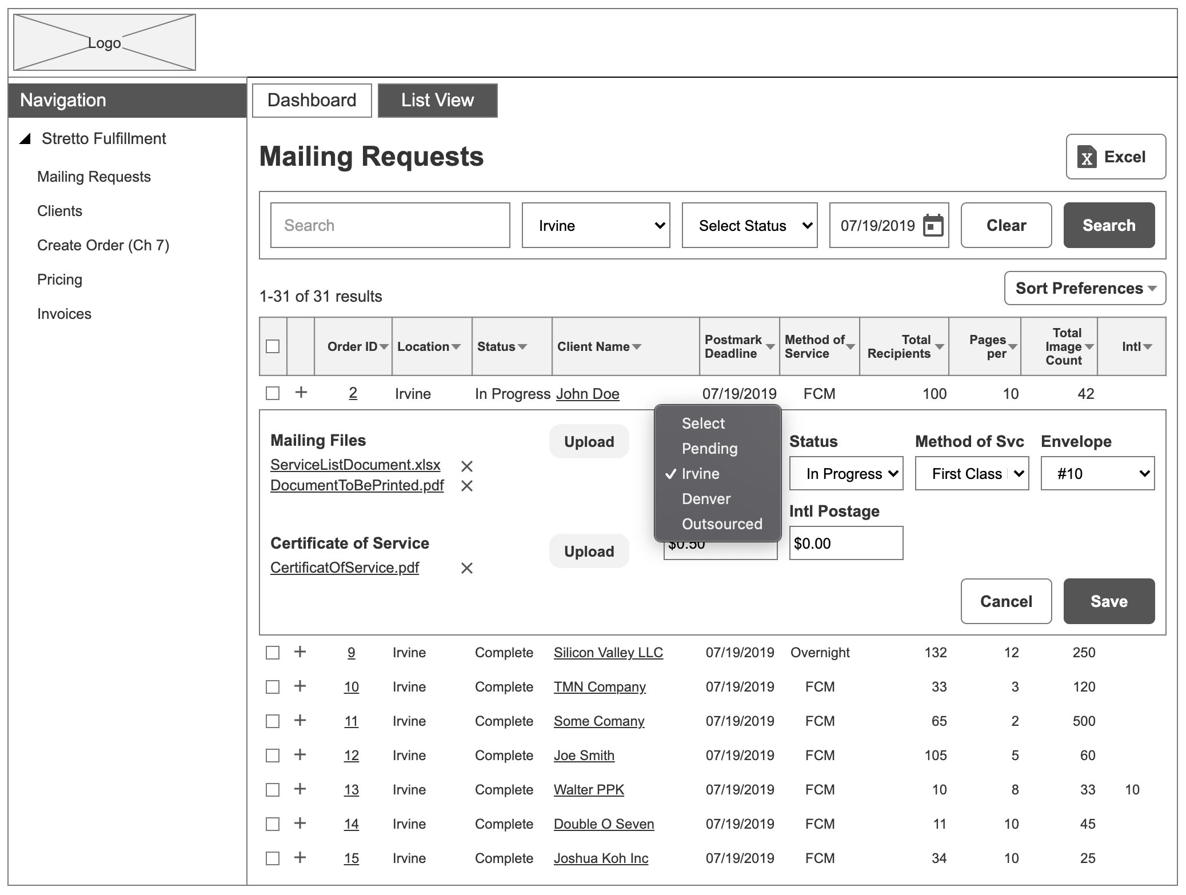Open Mailing Requests in the navigation
The height and width of the screenshot is (895, 1186).
[x=94, y=177]
